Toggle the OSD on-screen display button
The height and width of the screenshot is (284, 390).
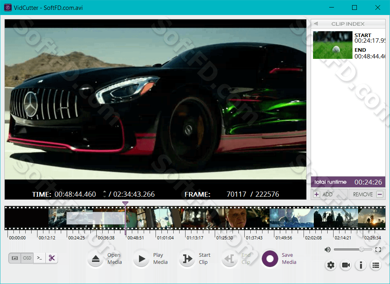27,258
